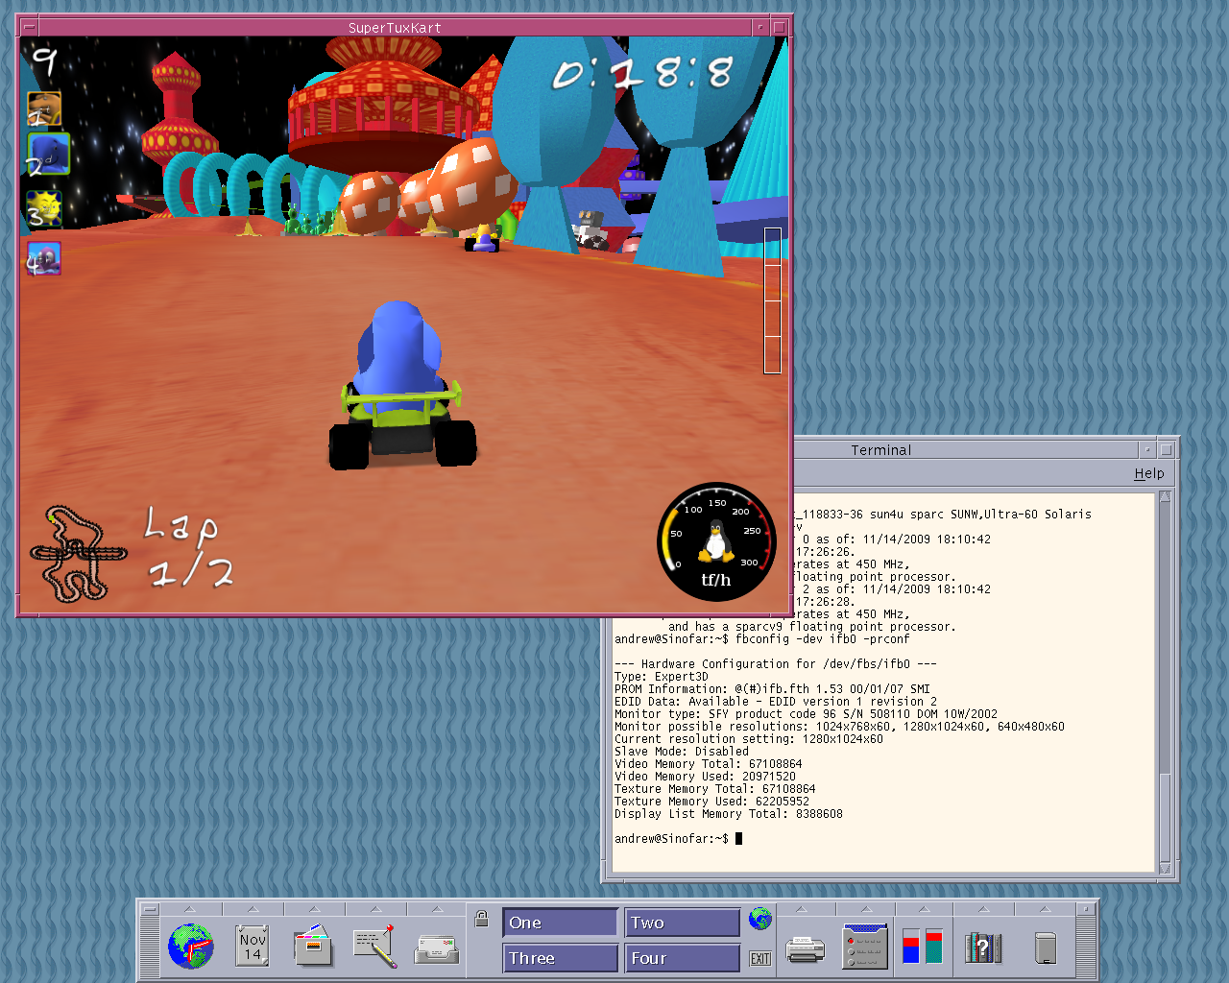Click 'Hardware Configuration for /dev/fbs/ifb0' header

(x=776, y=664)
